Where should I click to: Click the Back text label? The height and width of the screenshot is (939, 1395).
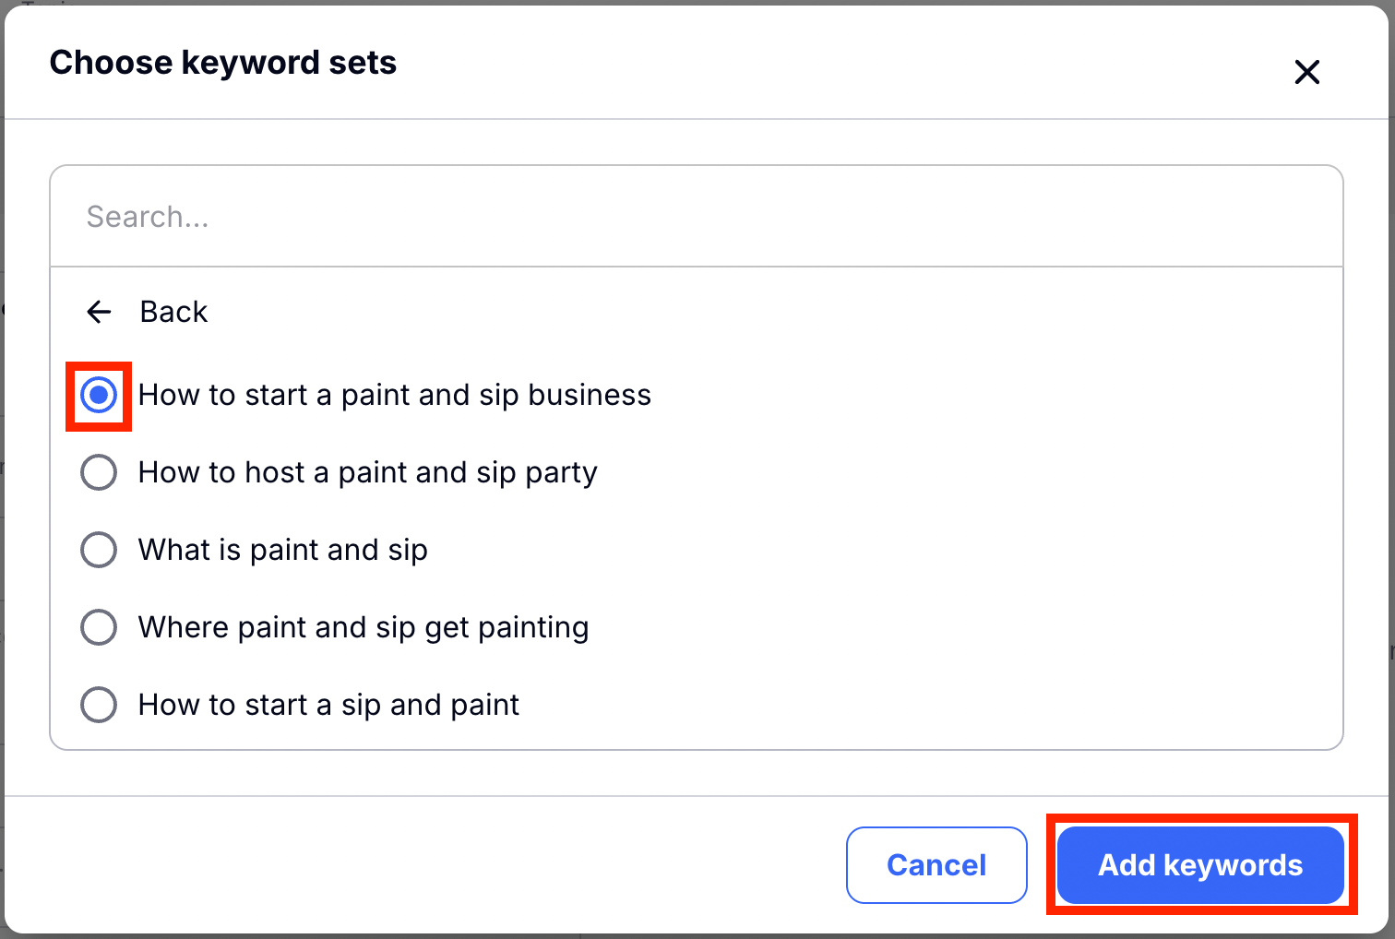click(173, 312)
